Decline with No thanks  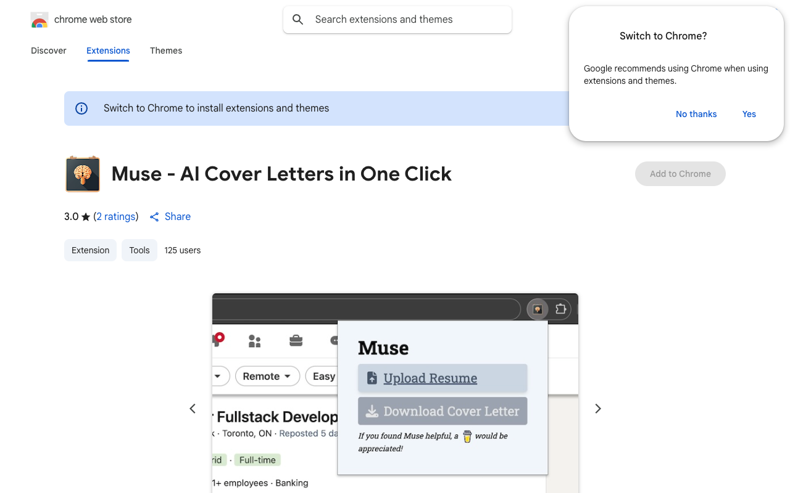tap(696, 114)
